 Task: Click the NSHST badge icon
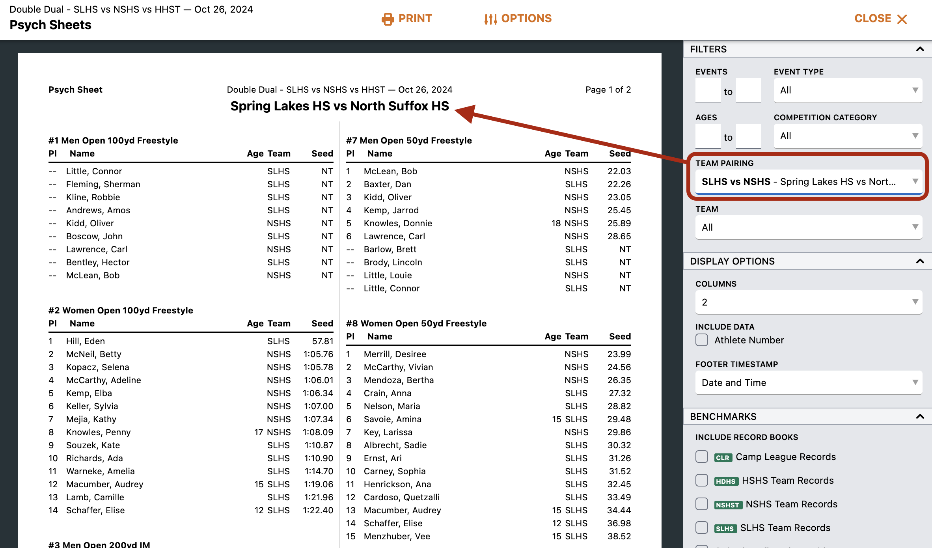728,505
